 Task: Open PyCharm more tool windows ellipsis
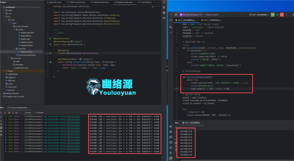(x=171, y=32)
